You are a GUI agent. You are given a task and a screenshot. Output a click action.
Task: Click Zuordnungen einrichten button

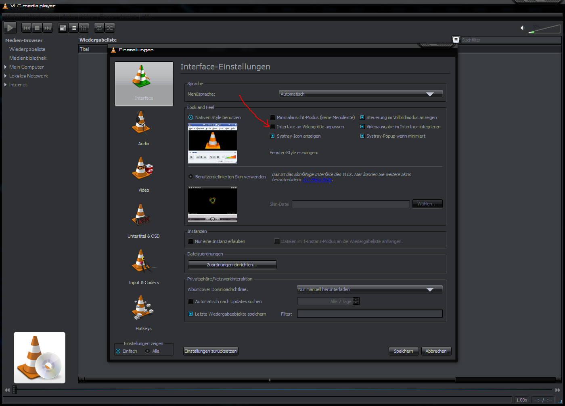232,265
